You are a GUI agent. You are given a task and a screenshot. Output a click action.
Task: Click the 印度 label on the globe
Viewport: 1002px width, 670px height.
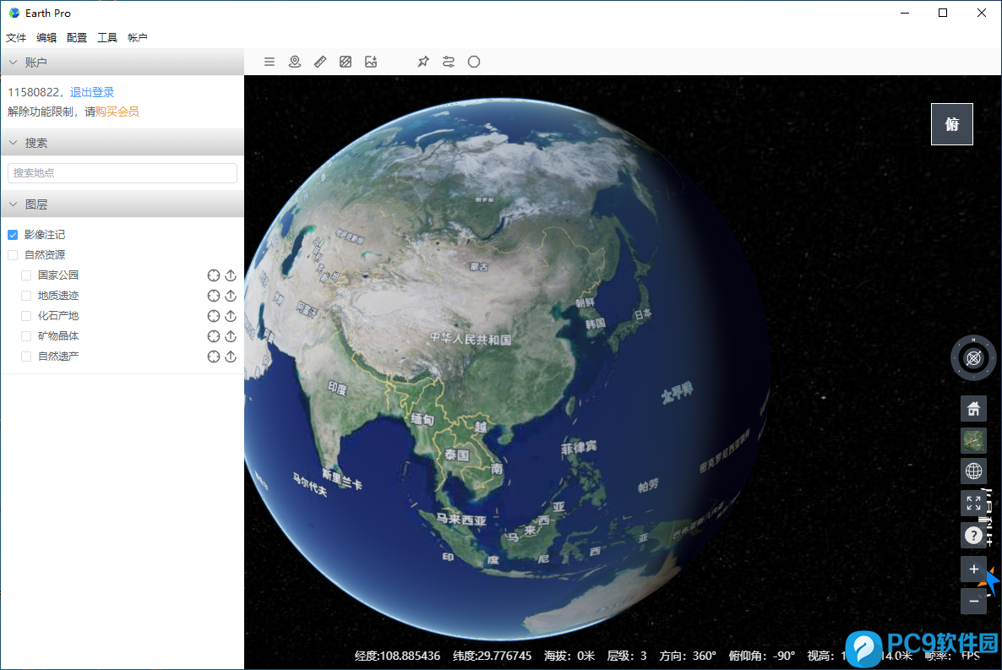337,388
